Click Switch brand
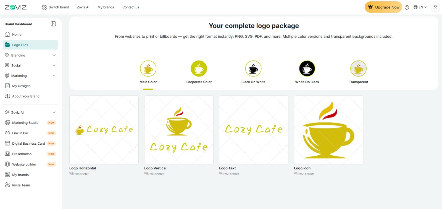442x209 pixels. click(x=56, y=7)
